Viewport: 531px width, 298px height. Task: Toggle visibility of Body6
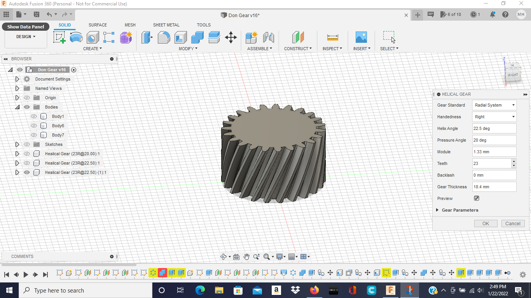click(34, 126)
